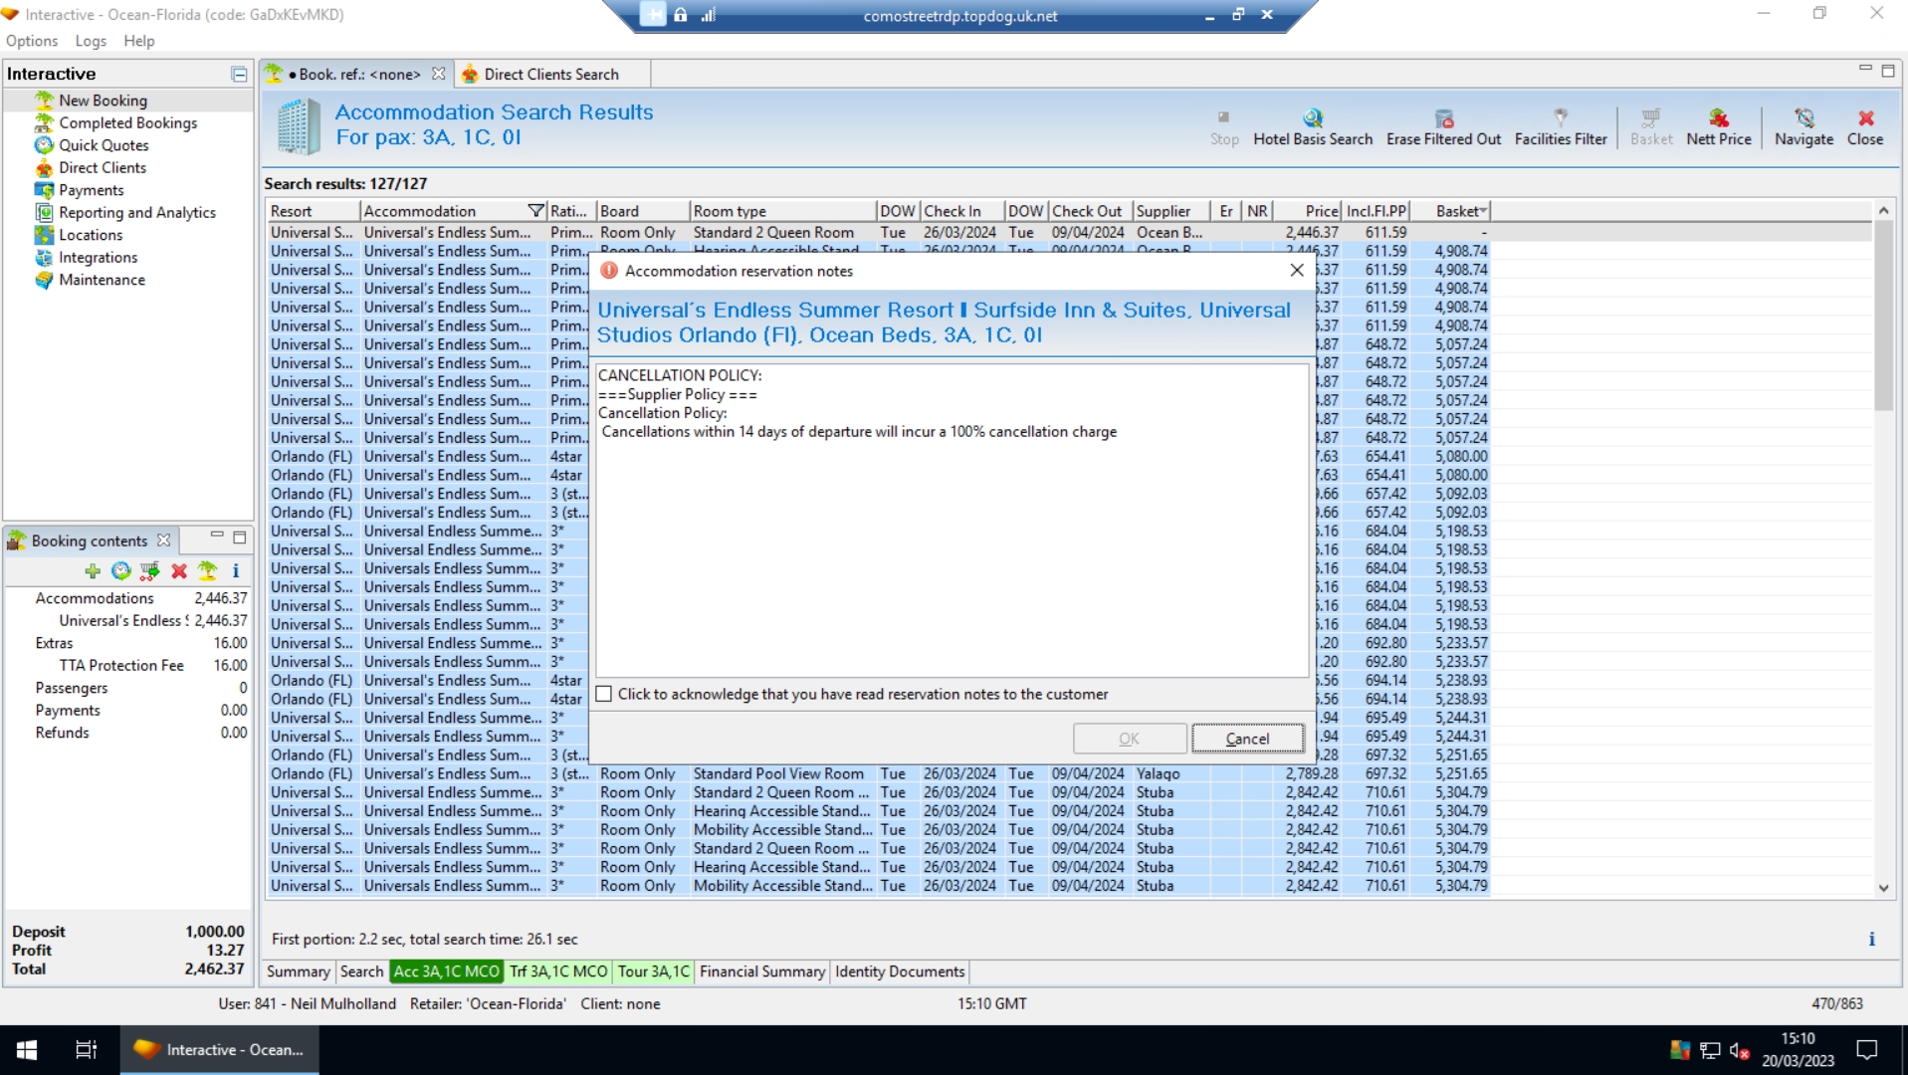Close the Book. ref. <none> tab

click(438, 74)
